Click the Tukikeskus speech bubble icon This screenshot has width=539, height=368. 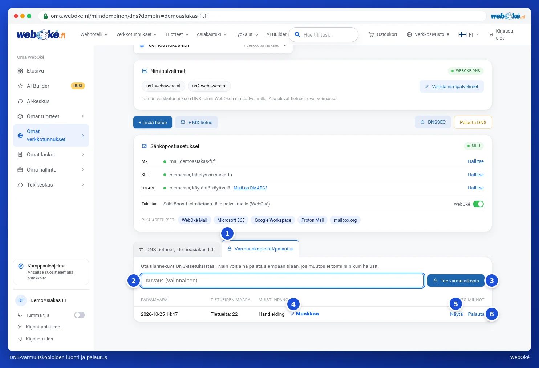20,185
